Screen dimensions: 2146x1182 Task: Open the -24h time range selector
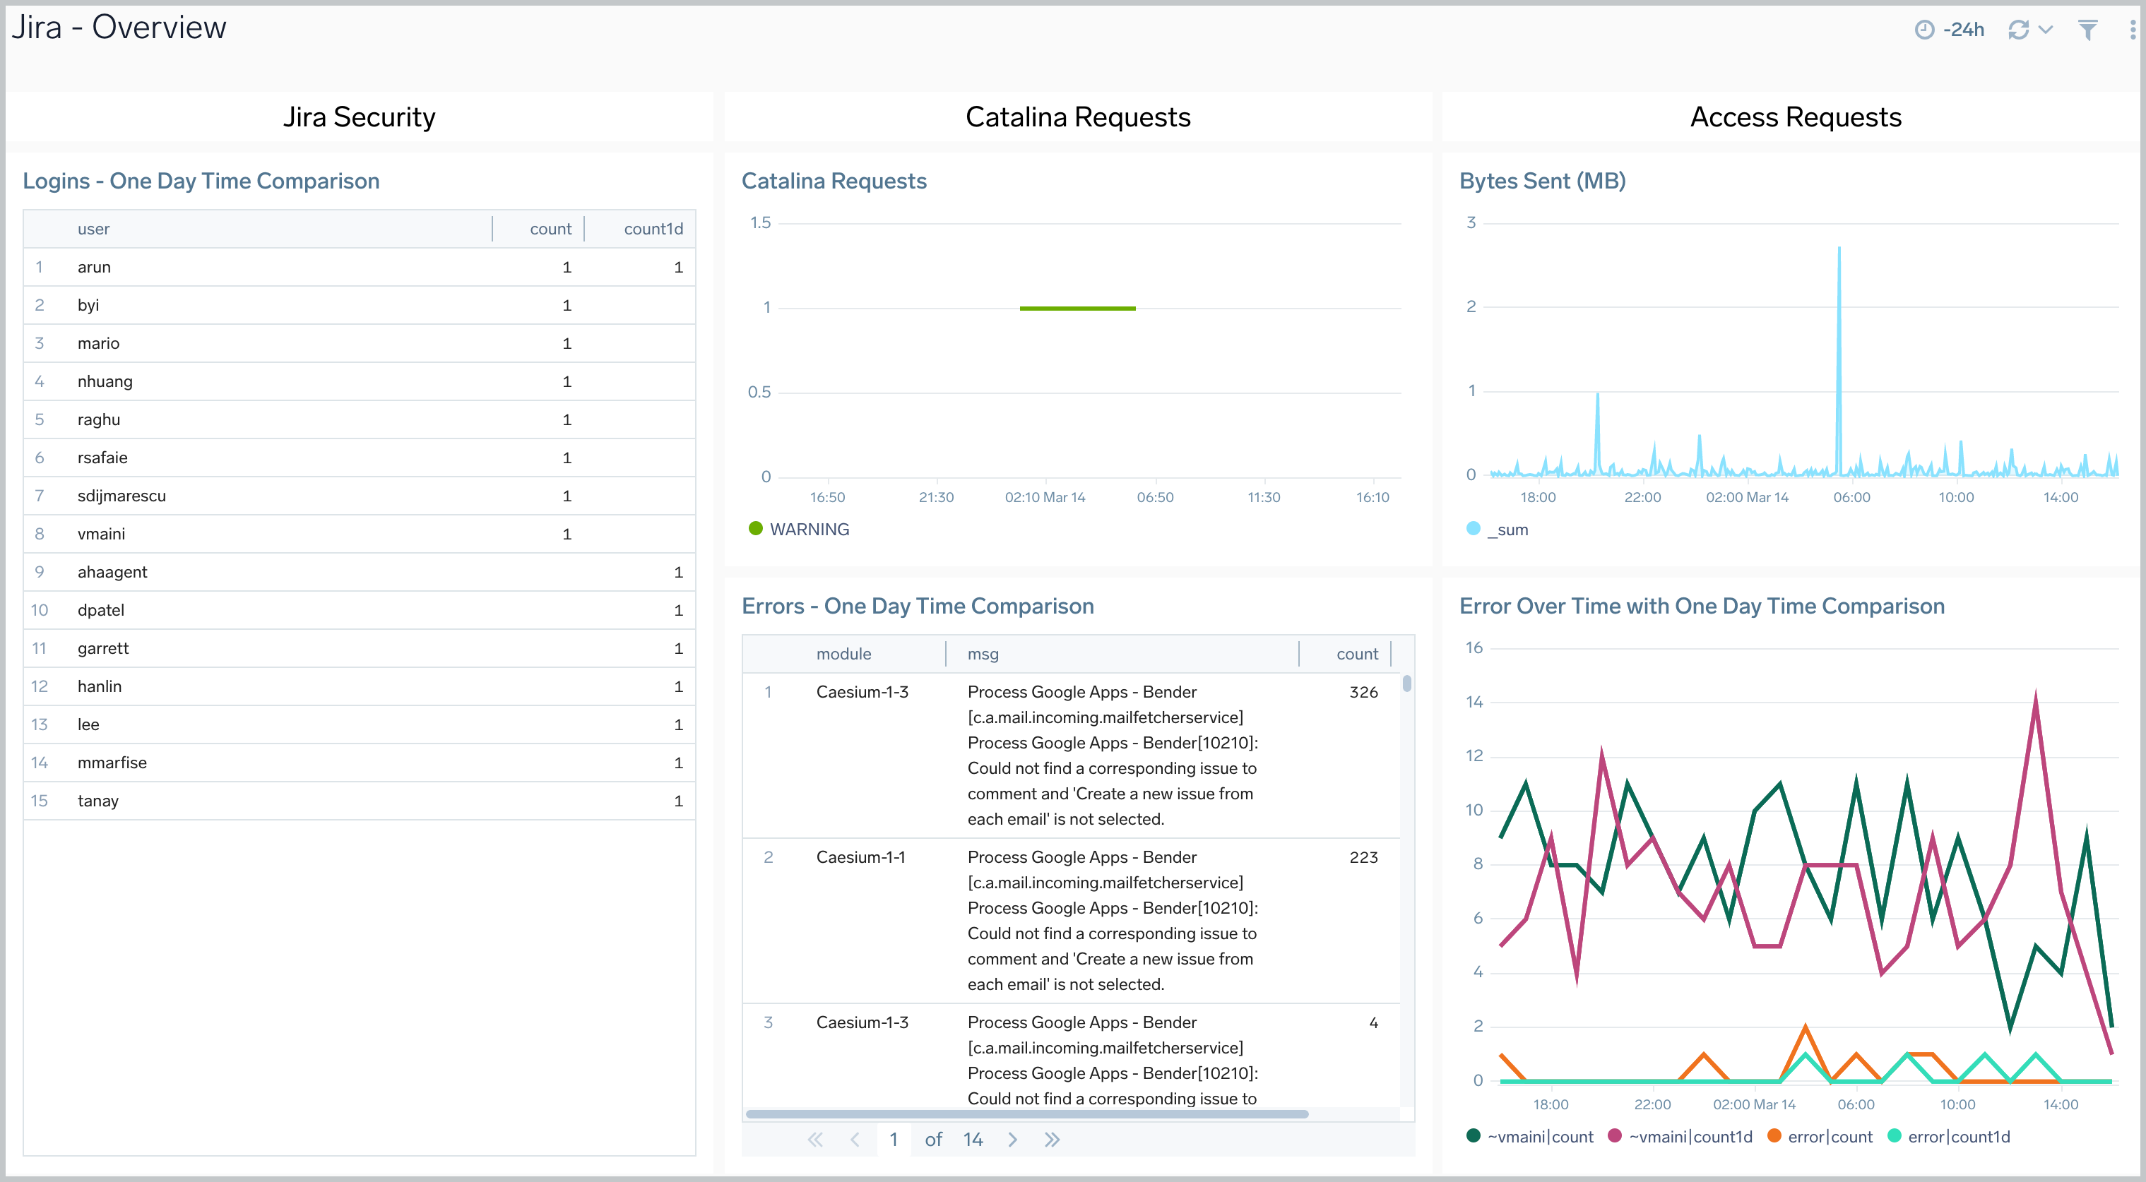[1950, 30]
